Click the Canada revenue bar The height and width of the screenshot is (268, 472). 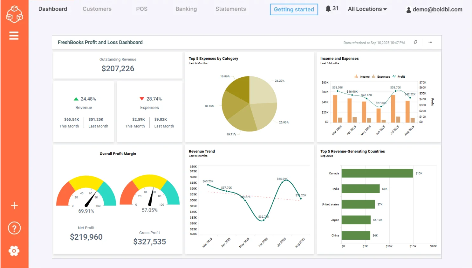tap(377, 173)
